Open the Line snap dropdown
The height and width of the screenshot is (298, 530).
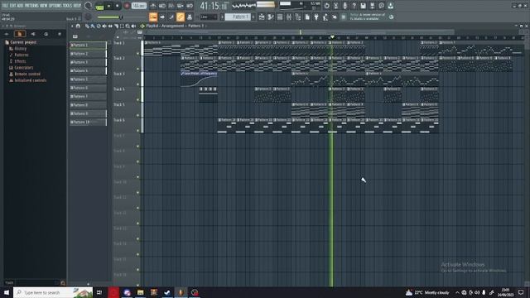[x=209, y=17]
